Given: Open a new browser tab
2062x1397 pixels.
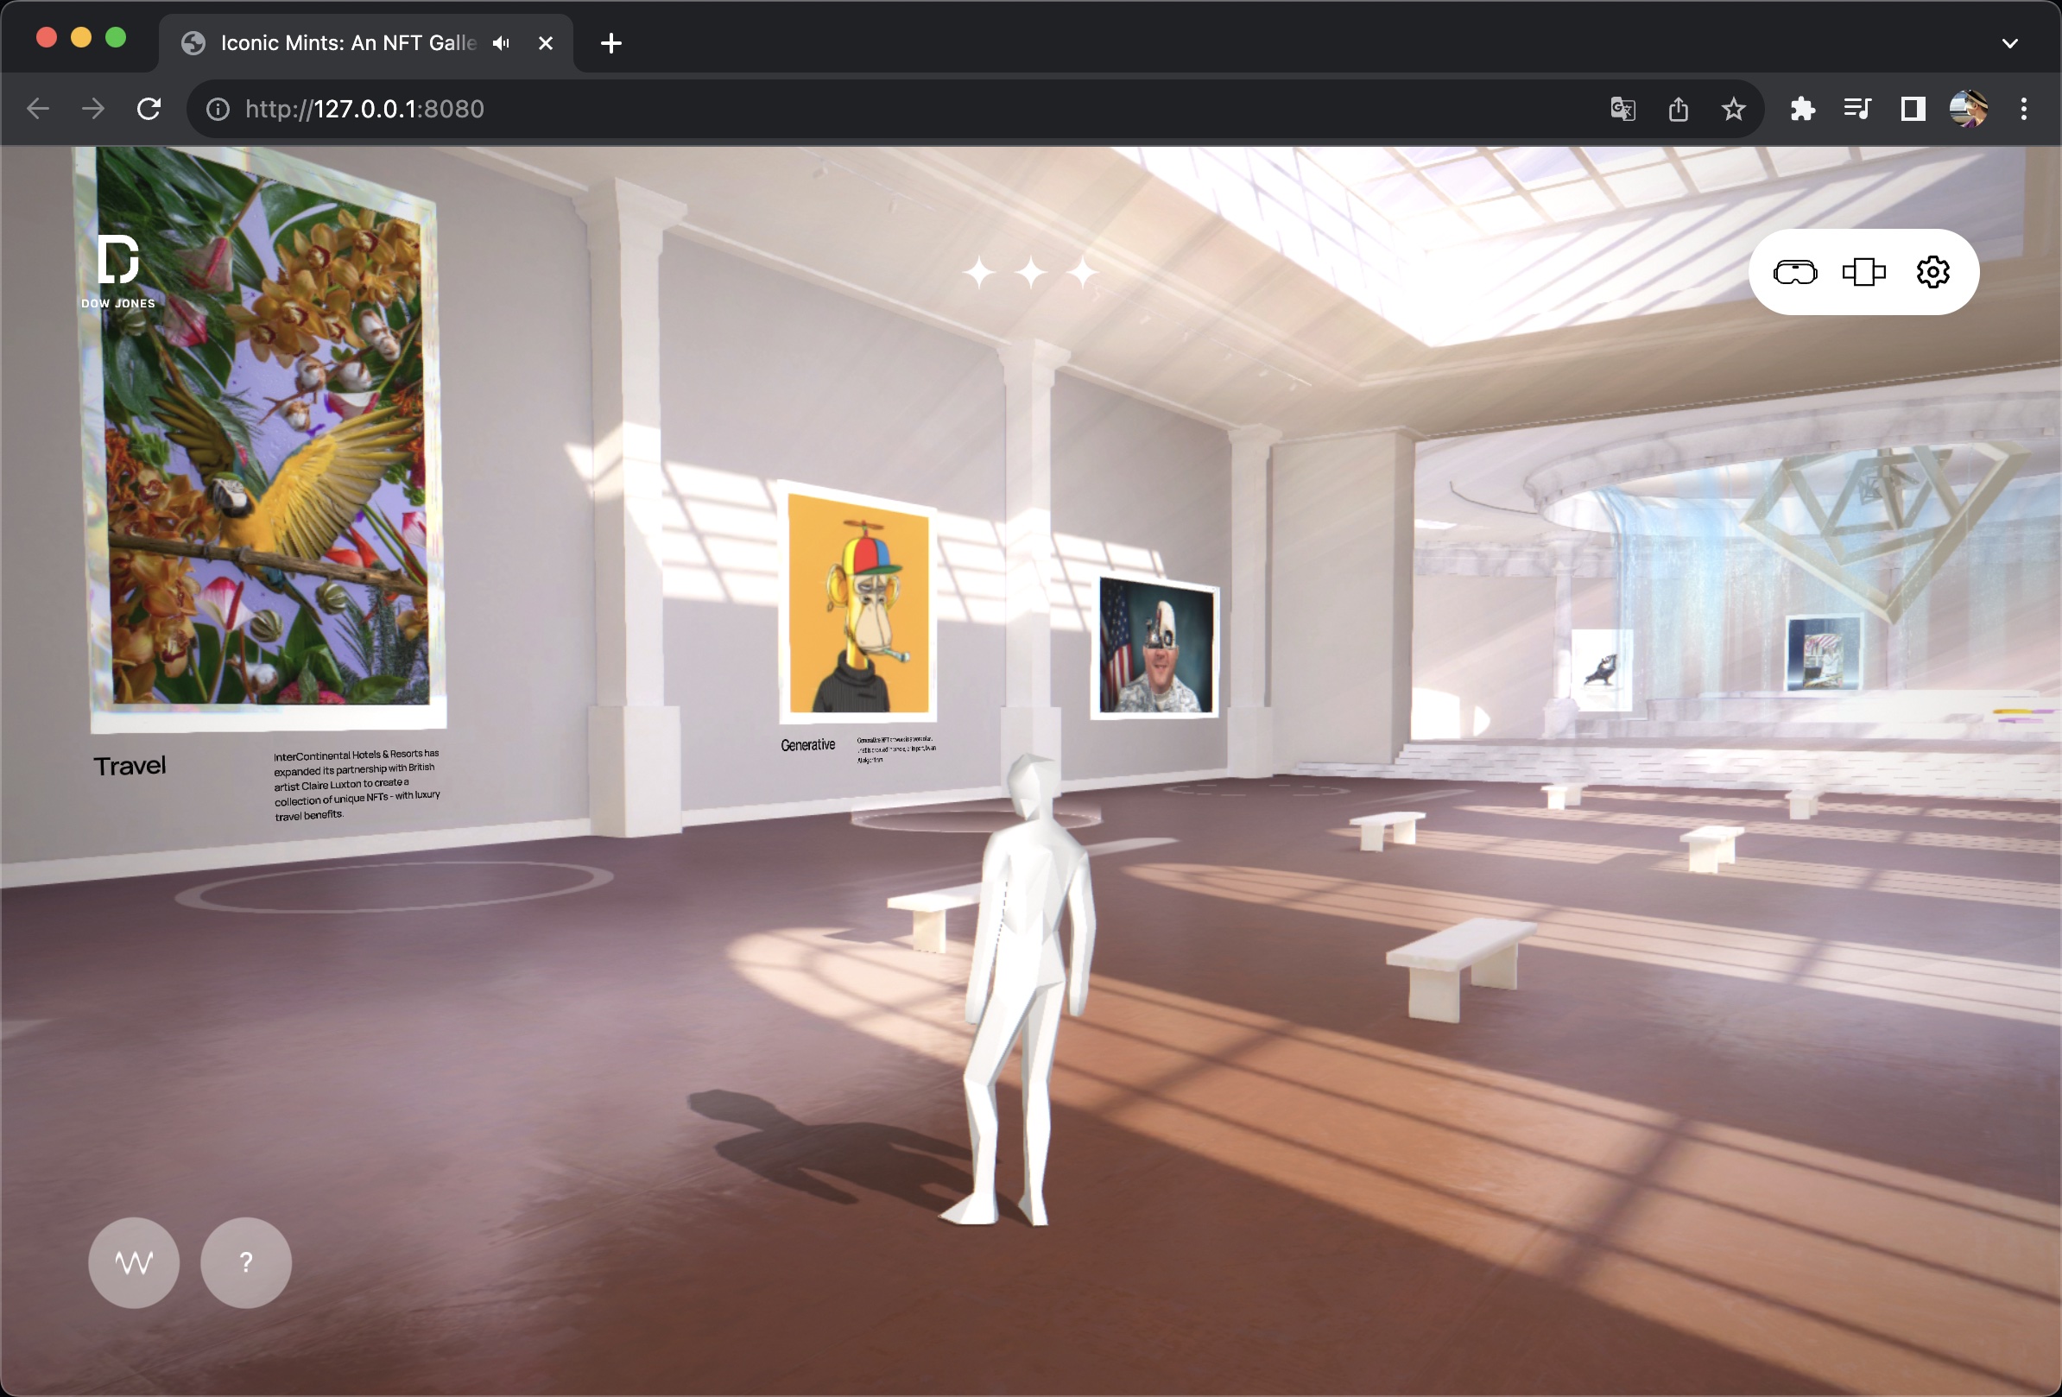Looking at the screenshot, I should (x=610, y=42).
